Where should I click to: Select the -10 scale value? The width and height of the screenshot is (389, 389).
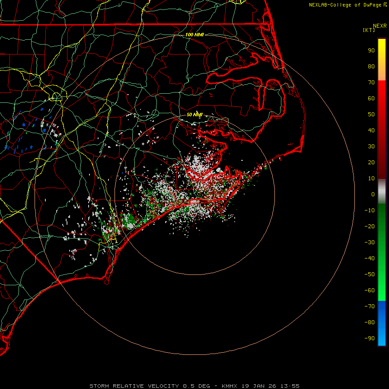(370, 210)
